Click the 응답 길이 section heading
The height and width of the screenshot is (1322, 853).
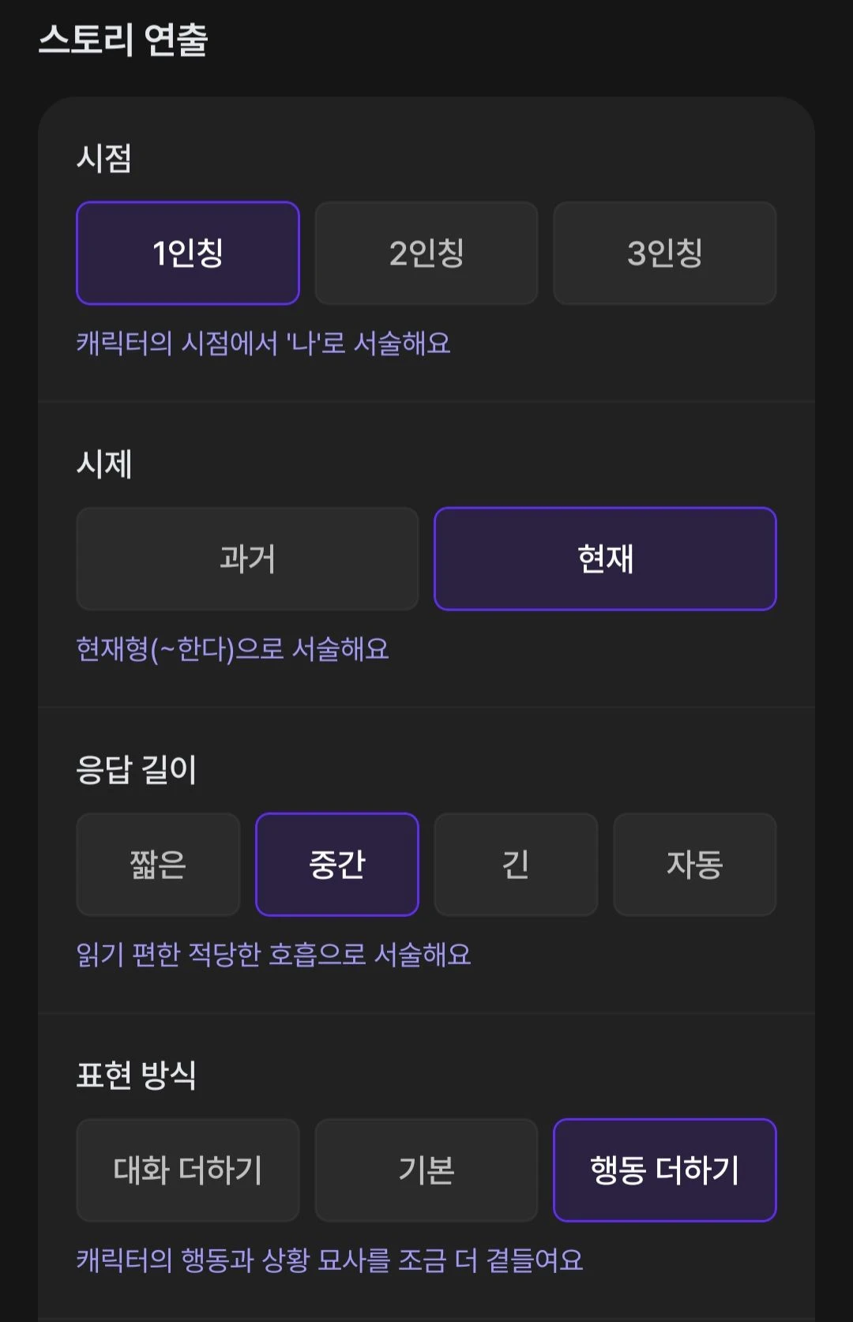(136, 769)
